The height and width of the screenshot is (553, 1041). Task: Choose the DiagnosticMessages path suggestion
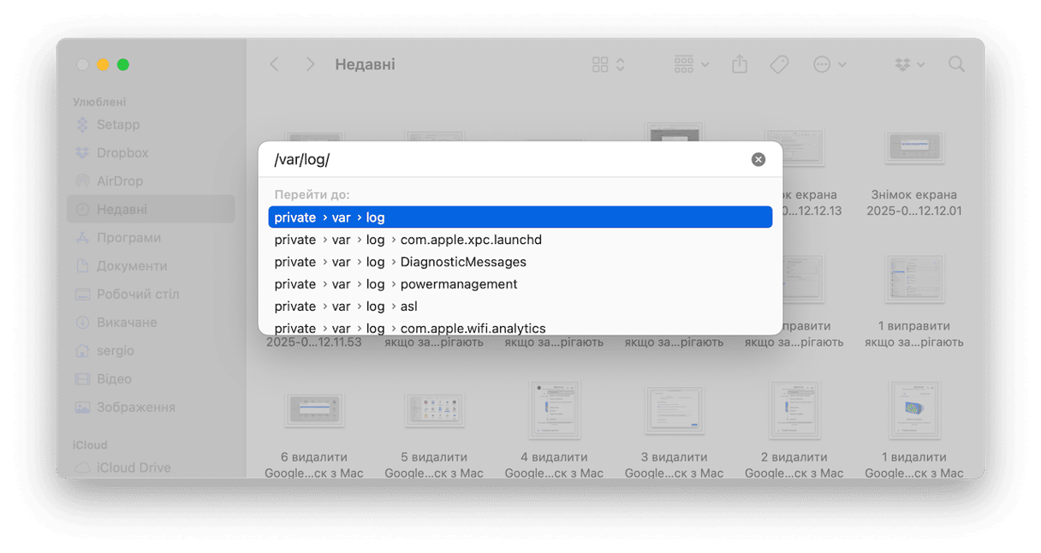pyautogui.click(x=520, y=262)
